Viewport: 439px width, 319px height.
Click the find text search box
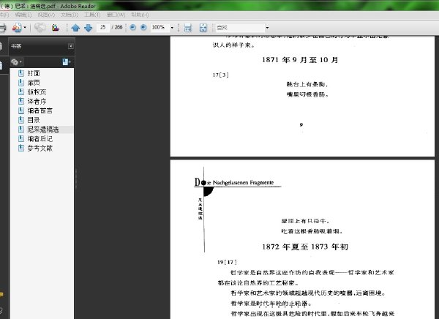(x=240, y=28)
